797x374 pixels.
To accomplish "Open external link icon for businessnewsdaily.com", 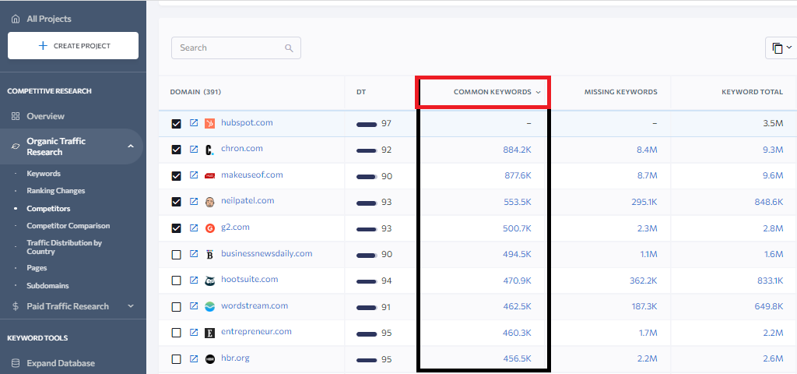I will click(194, 254).
